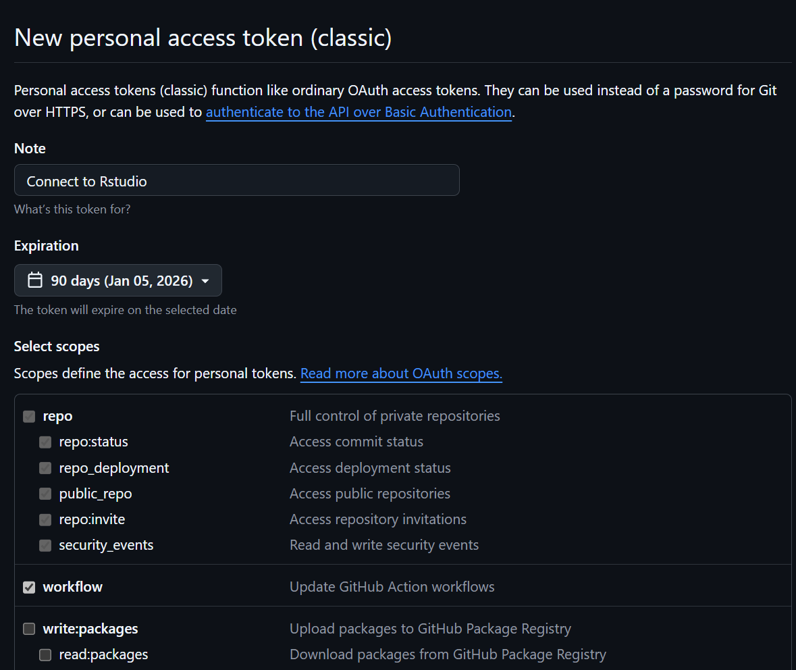Image resolution: width=796 pixels, height=670 pixels.
Task: Click the Note input field
Action: pyautogui.click(x=236, y=180)
